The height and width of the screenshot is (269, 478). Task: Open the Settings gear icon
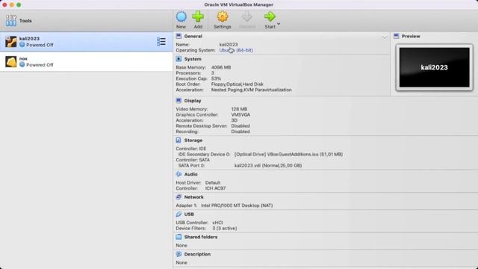[x=223, y=16]
